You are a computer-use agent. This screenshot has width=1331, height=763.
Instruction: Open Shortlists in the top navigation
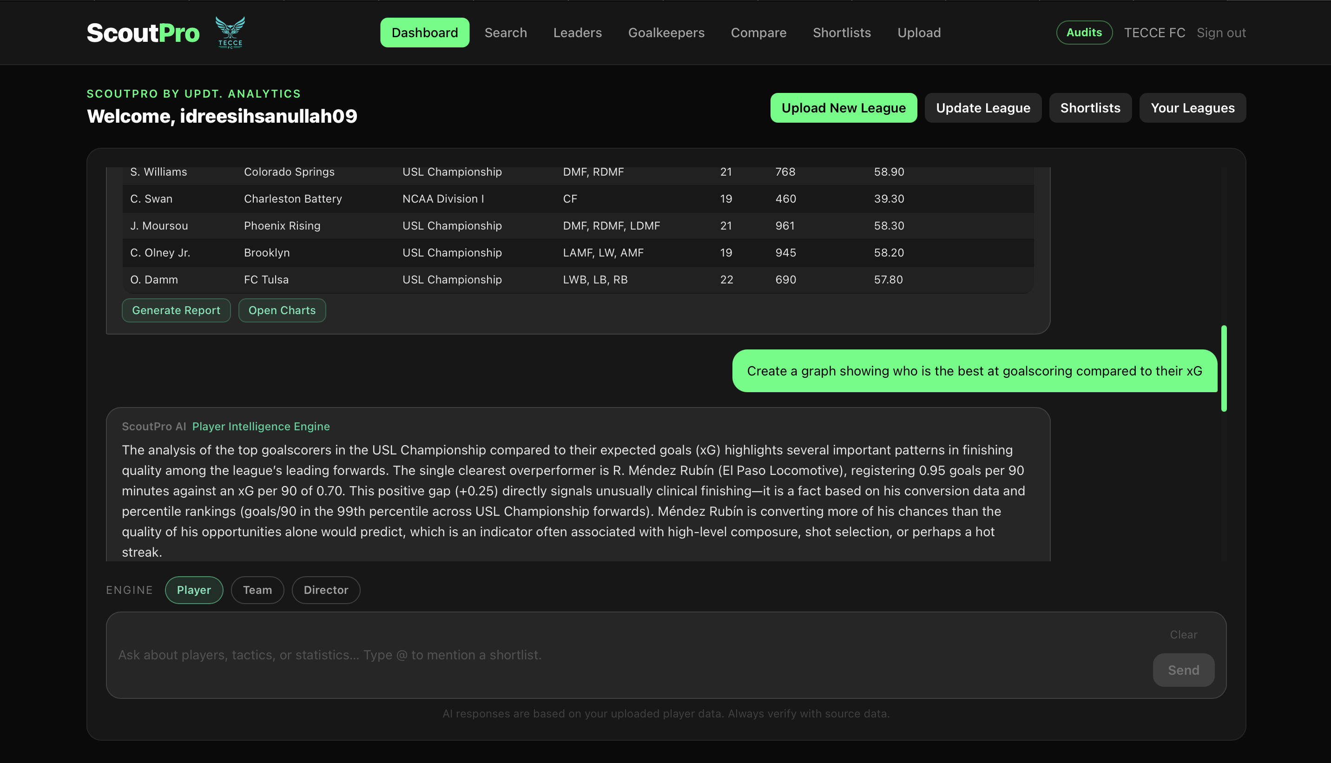842,33
